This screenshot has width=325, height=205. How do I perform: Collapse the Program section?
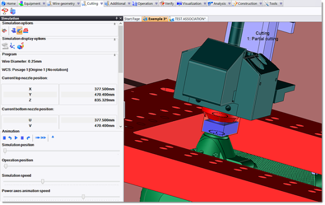tap(115, 55)
